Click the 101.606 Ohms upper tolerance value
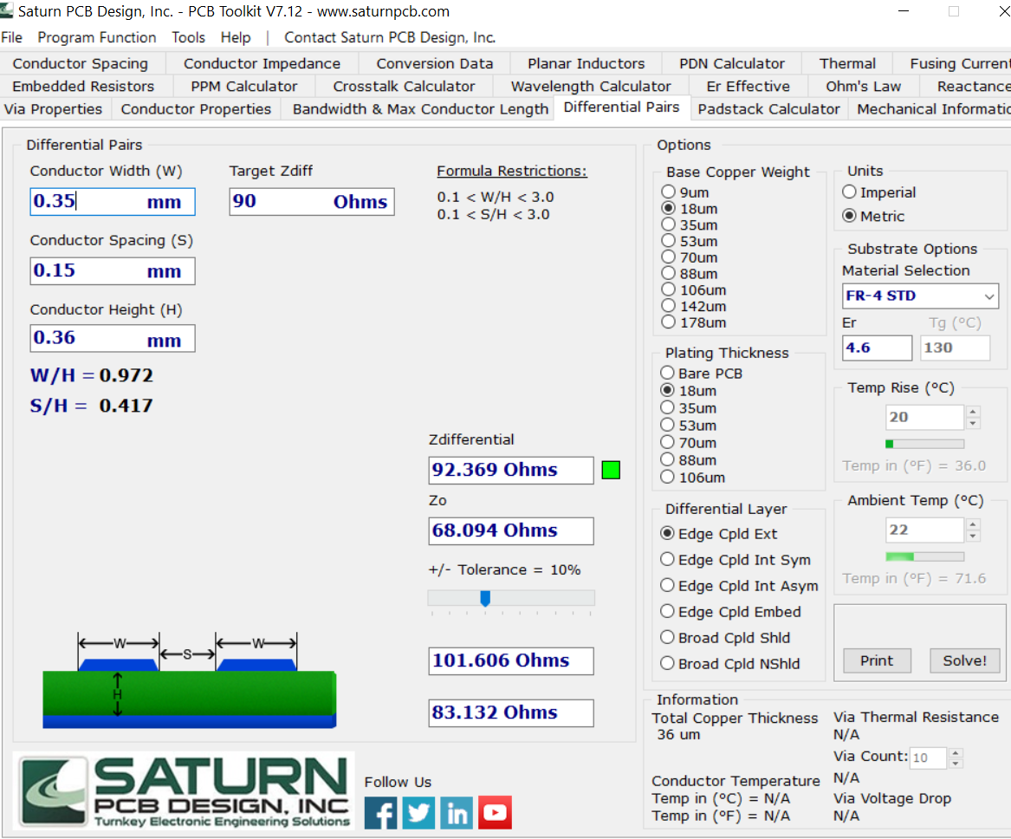The image size is (1011, 839). [x=510, y=661]
